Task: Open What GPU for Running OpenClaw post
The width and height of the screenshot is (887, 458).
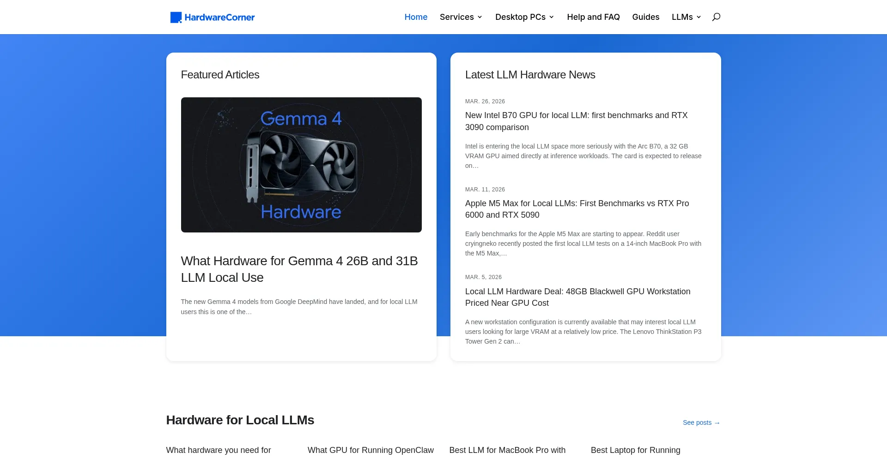Action: [x=371, y=450]
